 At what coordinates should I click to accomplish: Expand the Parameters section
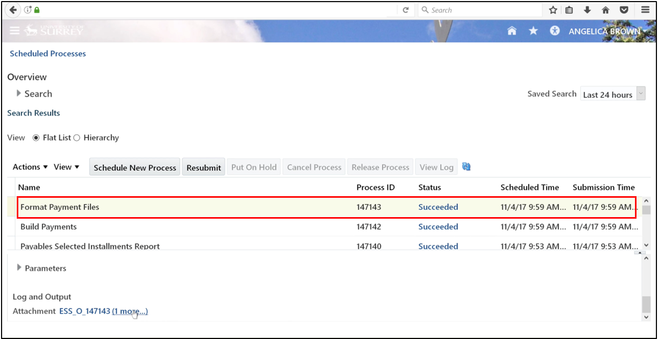pyautogui.click(x=18, y=268)
